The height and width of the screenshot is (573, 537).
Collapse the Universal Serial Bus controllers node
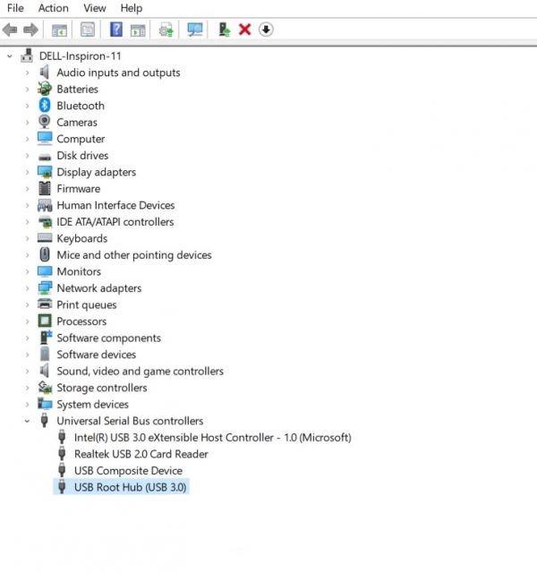click(x=28, y=421)
